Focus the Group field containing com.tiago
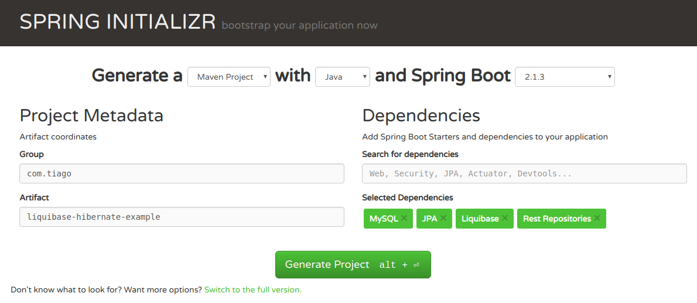This screenshot has height=303, width=697. (182, 173)
